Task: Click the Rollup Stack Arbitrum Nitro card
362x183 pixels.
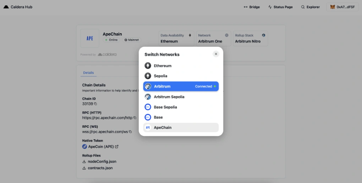Action: point(251,38)
